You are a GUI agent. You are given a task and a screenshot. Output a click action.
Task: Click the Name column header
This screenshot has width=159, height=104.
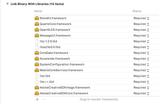click(38, 11)
